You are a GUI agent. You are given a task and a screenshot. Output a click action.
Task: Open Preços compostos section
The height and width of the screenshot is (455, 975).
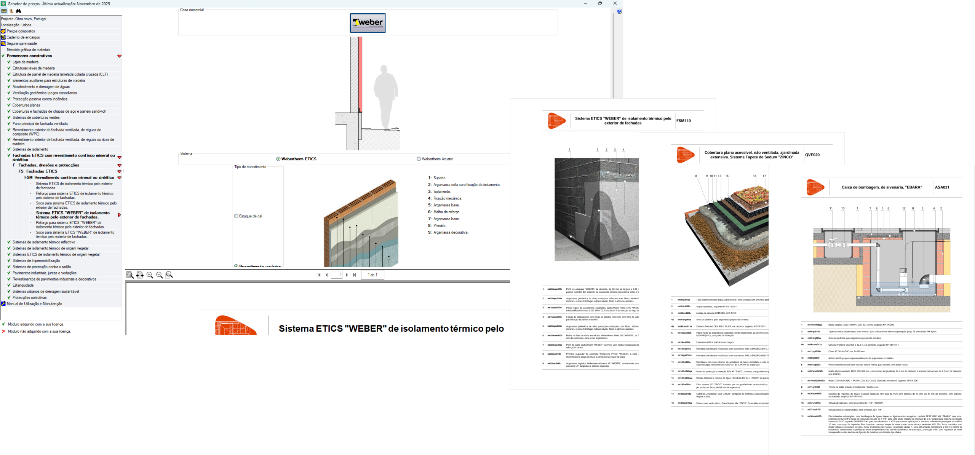21,31
